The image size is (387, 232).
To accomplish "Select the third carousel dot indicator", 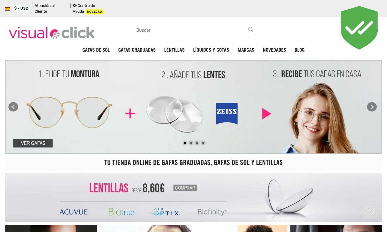I will point(197,143).
